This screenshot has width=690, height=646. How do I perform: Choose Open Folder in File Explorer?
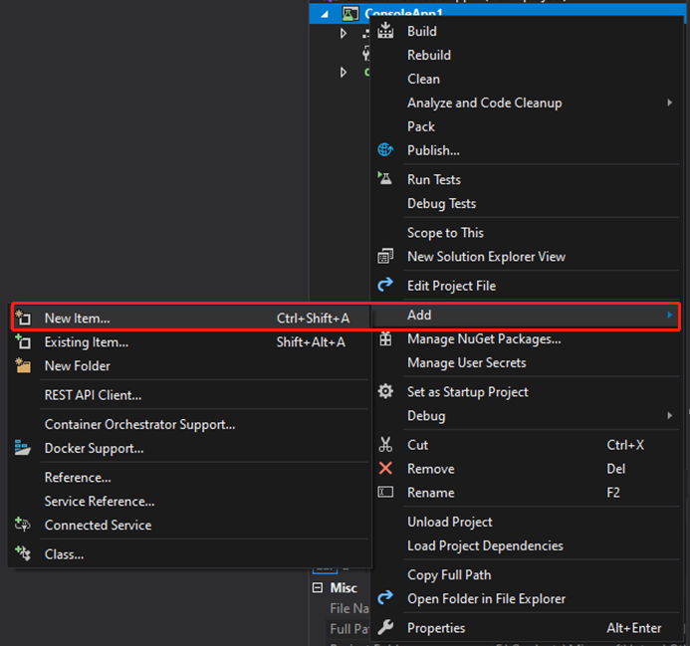tap(486, 599)
